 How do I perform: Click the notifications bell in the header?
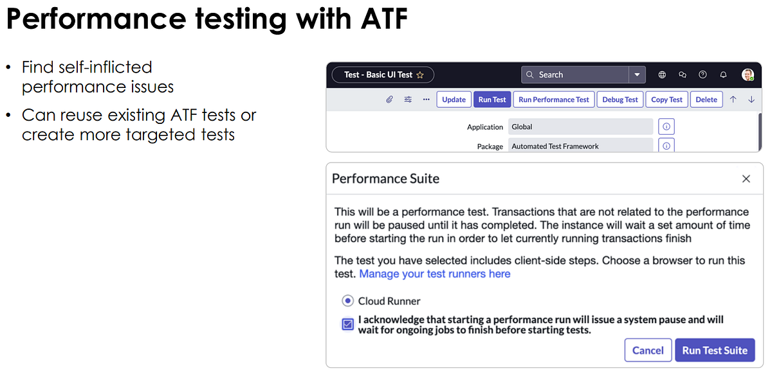click(x=722, y=74)
